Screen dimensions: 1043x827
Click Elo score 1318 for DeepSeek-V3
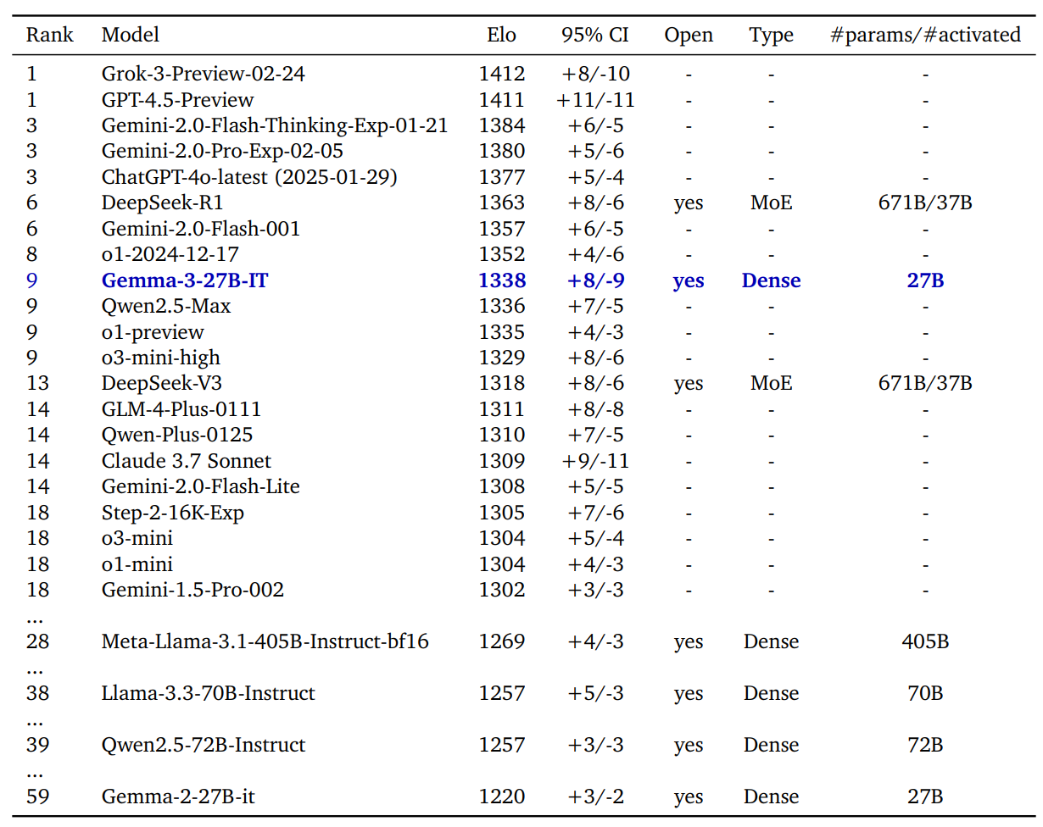pyautogui.click(x=502, y=384)
